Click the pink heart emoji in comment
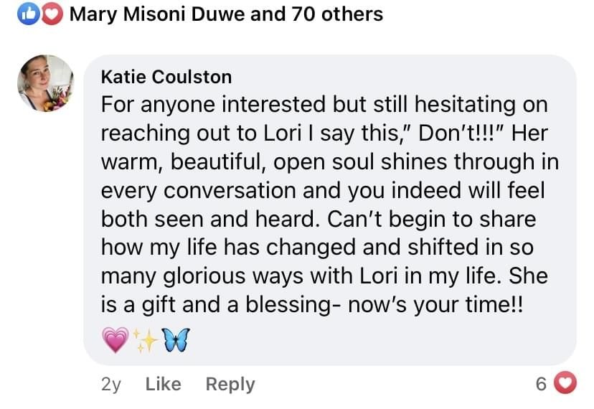 pos(116,339)
